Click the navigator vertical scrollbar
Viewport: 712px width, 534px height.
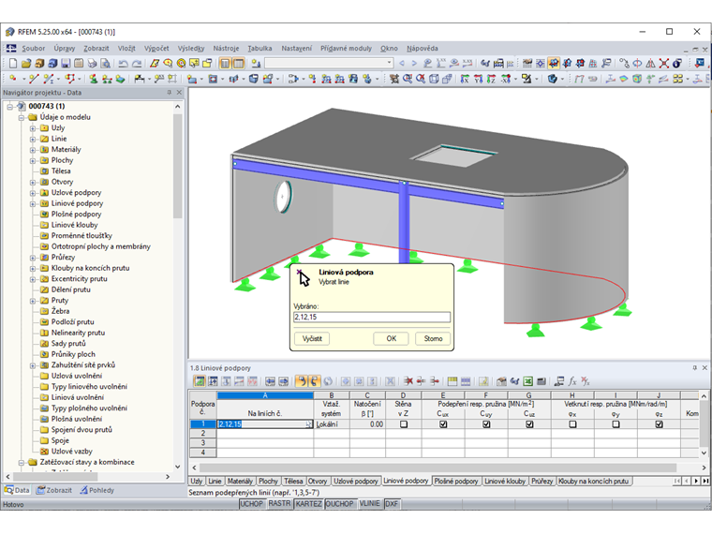[178, 168]
